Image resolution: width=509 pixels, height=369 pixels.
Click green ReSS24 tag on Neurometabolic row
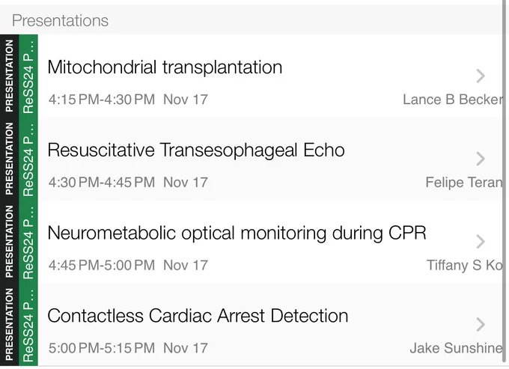coord(28,242)
